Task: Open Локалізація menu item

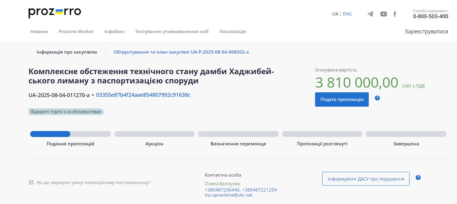Action: [x=232, y=31]
